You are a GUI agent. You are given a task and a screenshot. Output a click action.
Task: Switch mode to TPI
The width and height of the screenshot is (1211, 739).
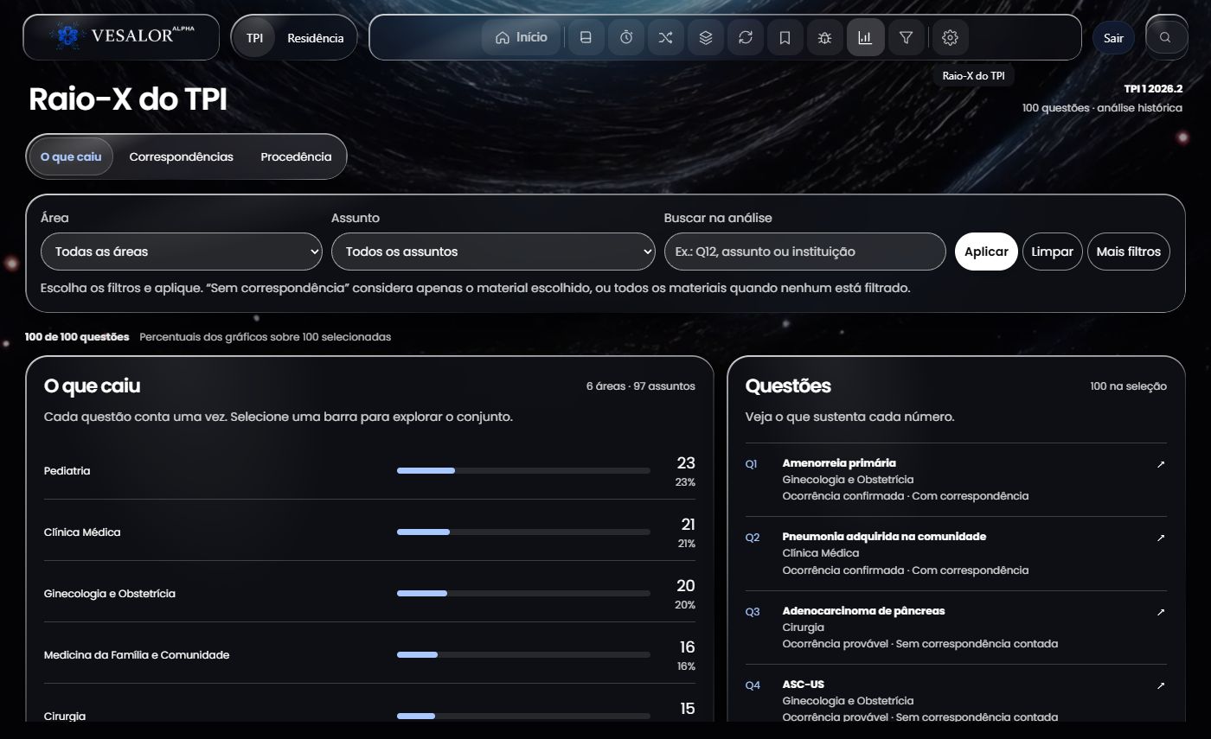254,38
